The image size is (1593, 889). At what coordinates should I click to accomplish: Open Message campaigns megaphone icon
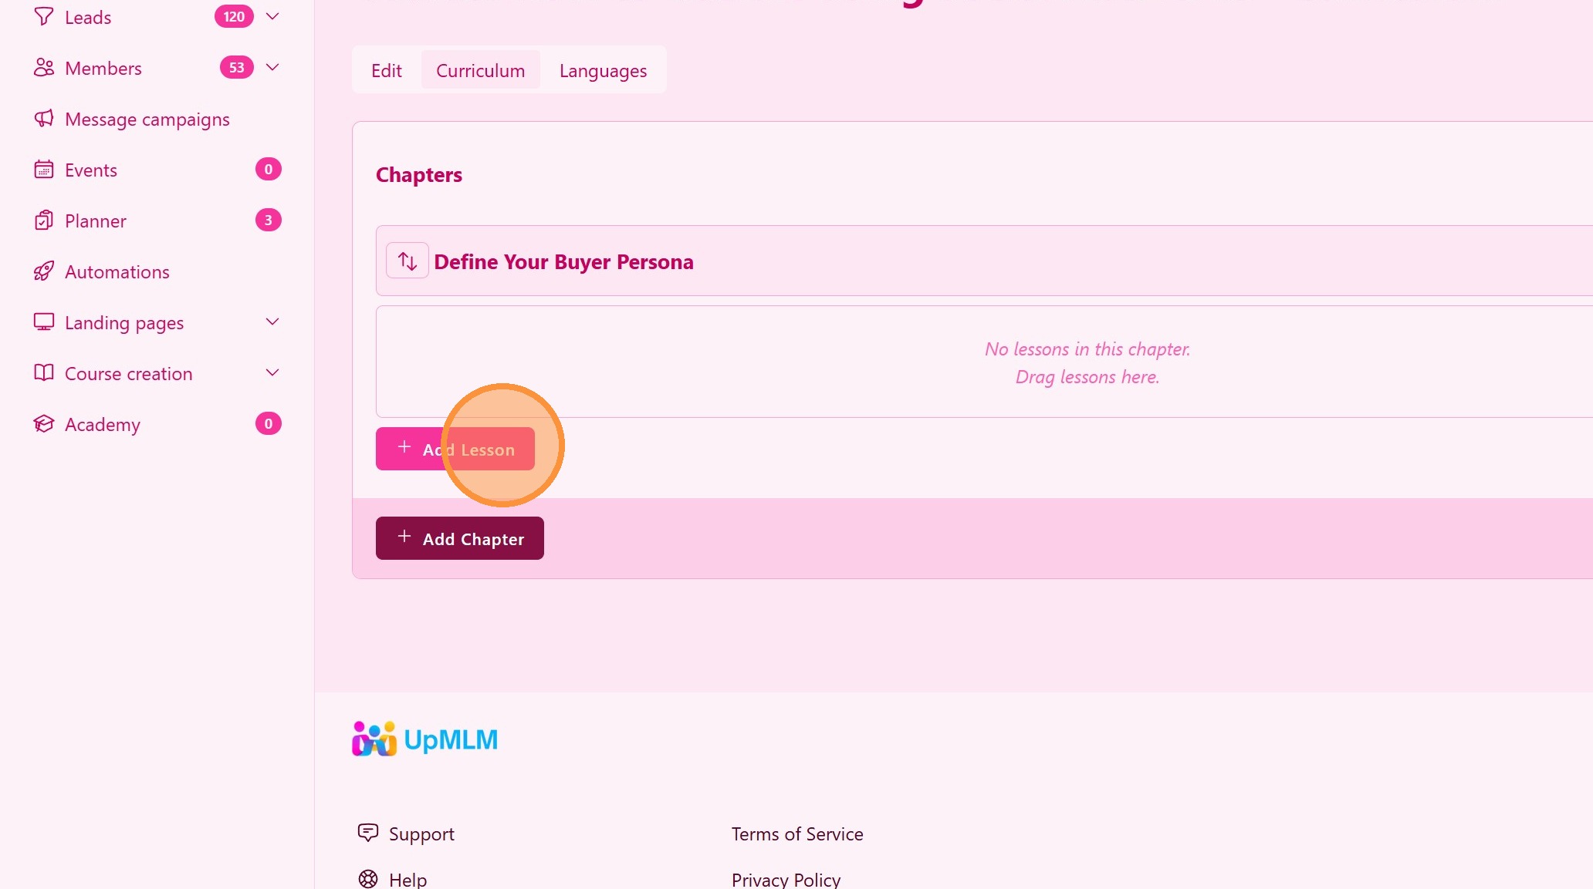coord(44,119)
